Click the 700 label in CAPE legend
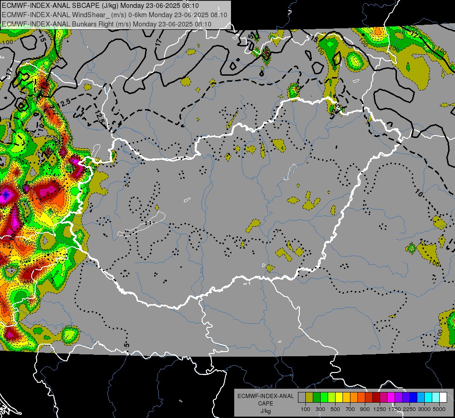455x418 pixels. click(x=350, y=409)
